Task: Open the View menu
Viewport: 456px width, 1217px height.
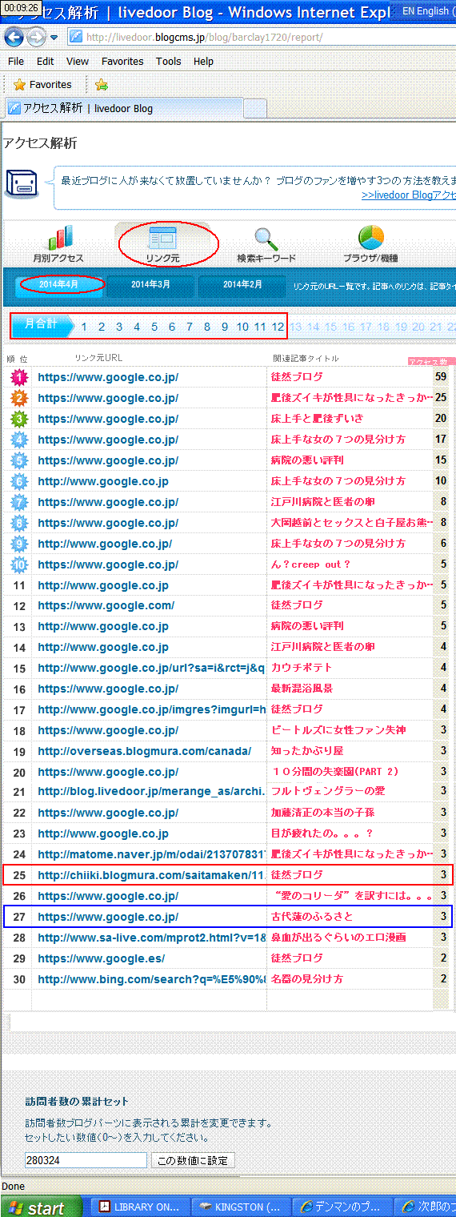Action: pos(78,61)
